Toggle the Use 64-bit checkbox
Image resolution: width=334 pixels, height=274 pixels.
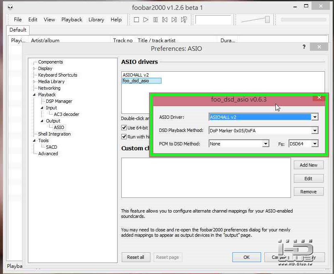(124, 128)
